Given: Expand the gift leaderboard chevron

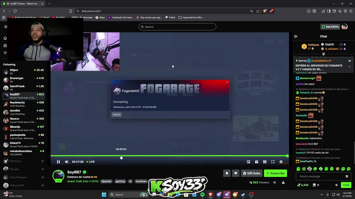Looking at the screenshot, I should click(323, 54).
